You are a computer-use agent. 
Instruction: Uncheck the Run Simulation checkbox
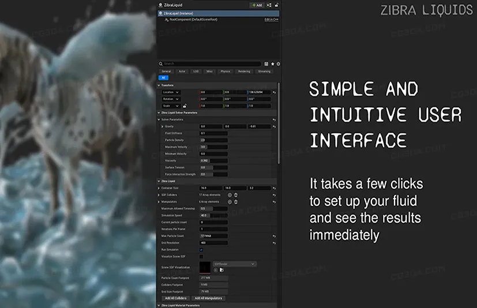pos(201,250)
